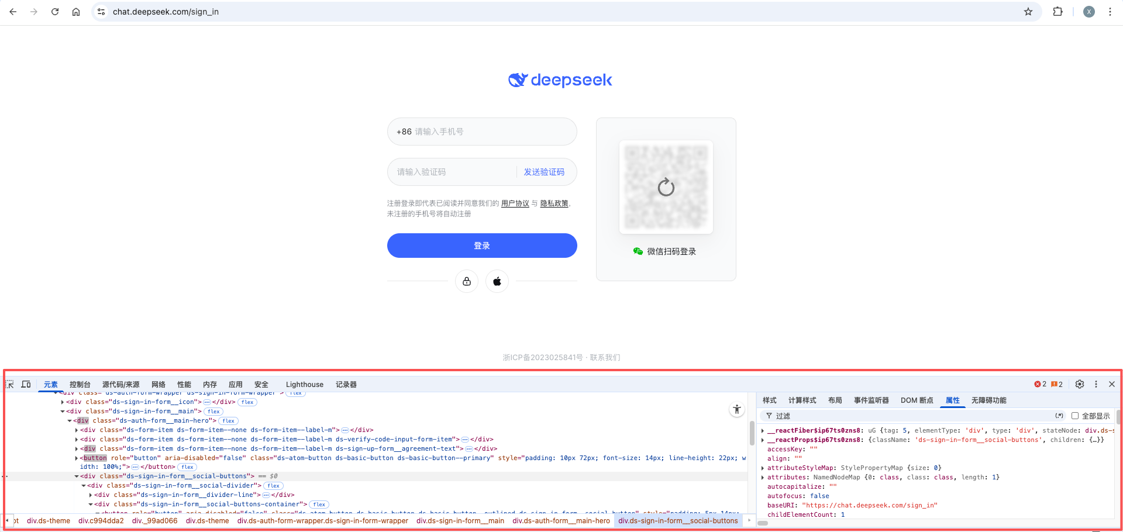
Task: Toggle the device toolbar icon
Action: point(26,384)
